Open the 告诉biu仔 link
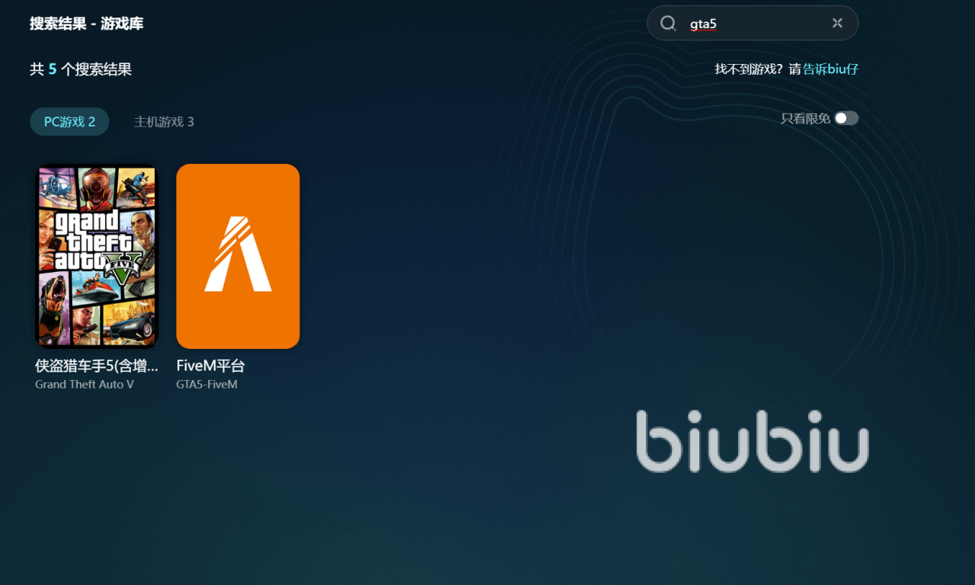975x585 pixels. point(830,69)
